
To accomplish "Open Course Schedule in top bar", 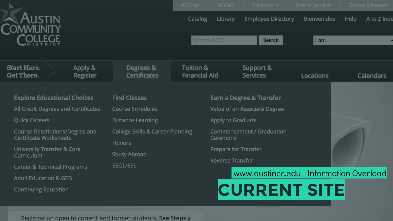I will [368, 5].
